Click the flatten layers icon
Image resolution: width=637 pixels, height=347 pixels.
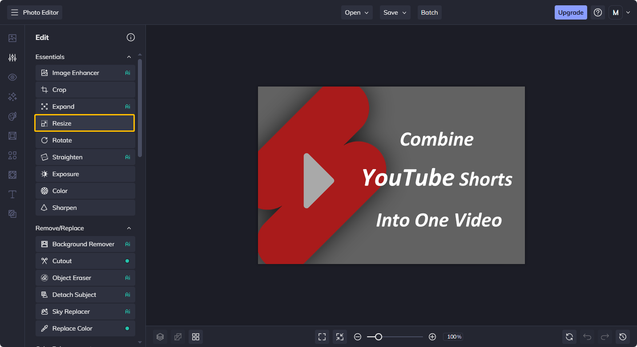(178, 337)
